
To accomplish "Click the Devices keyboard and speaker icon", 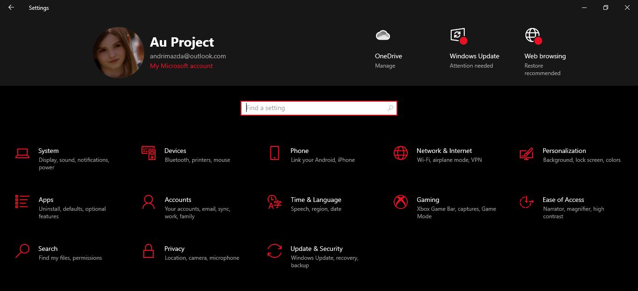I will click(149, 153).
